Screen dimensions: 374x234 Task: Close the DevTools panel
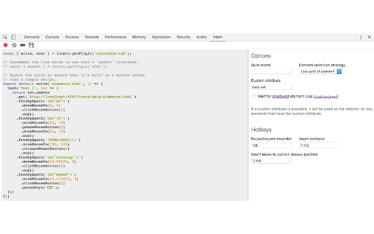pyautogui.click(x=369, y=37)
